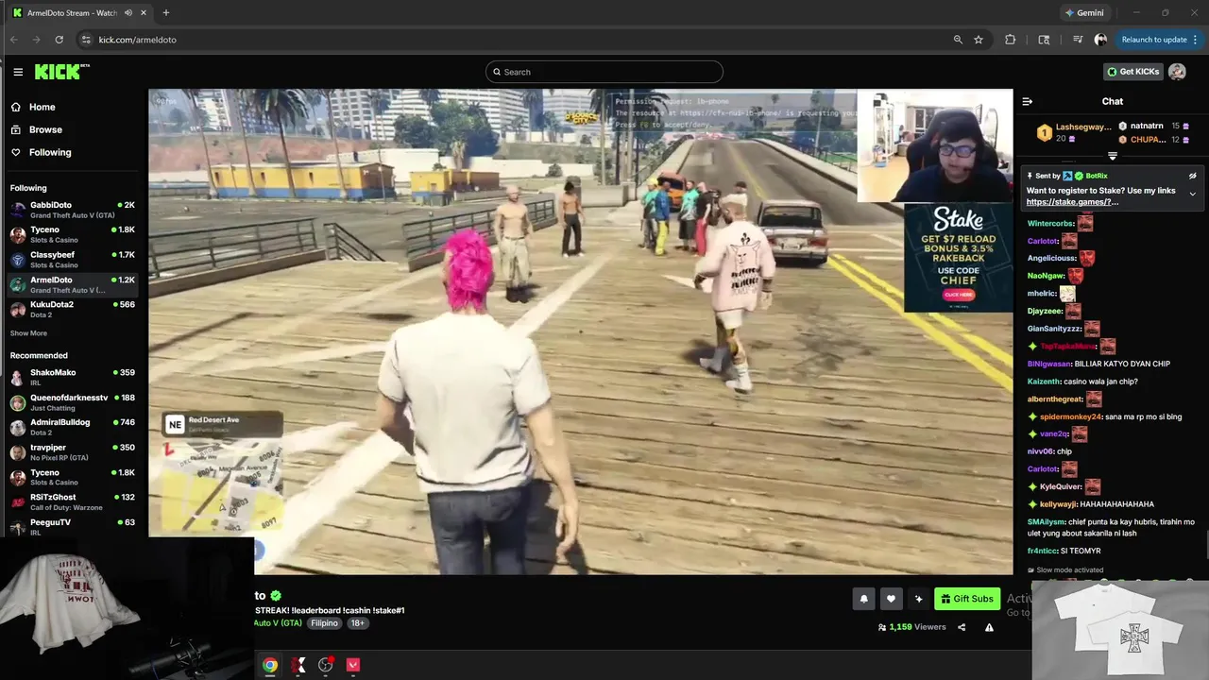
Task: Collapse the chat panel with arrow icon
Action: 1028,101
